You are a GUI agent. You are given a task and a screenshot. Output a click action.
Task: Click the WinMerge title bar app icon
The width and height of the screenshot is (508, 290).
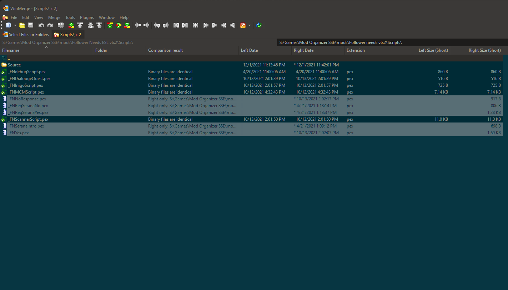coord(6,8)
